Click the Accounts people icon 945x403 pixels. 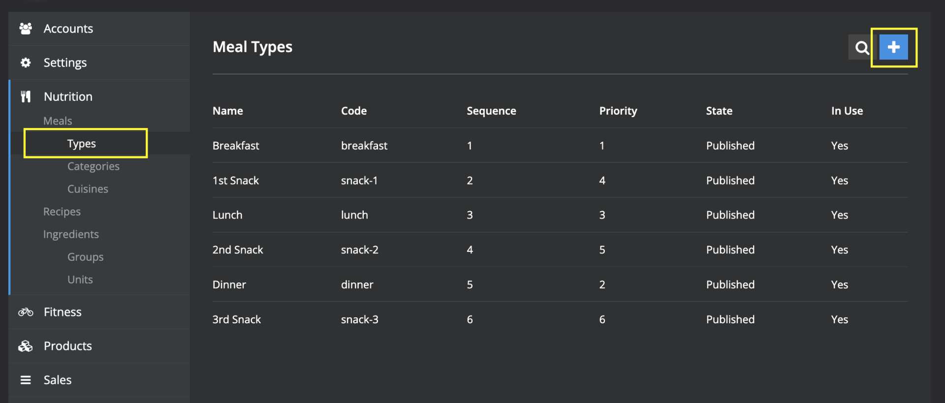point(26,29)
